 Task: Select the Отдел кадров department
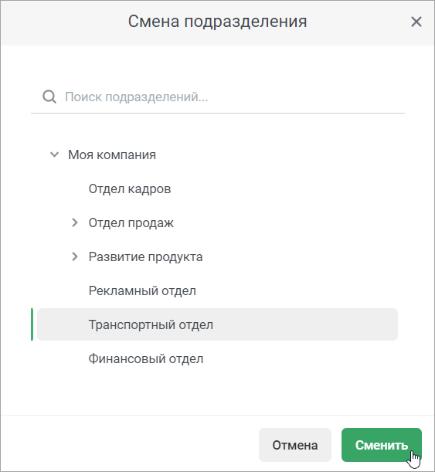point(130,188)
